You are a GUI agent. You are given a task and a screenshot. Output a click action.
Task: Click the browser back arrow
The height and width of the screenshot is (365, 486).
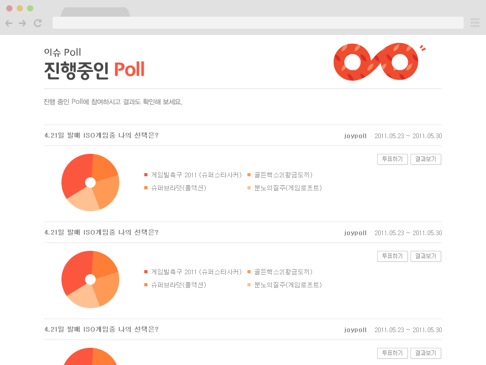pos(8,23)
